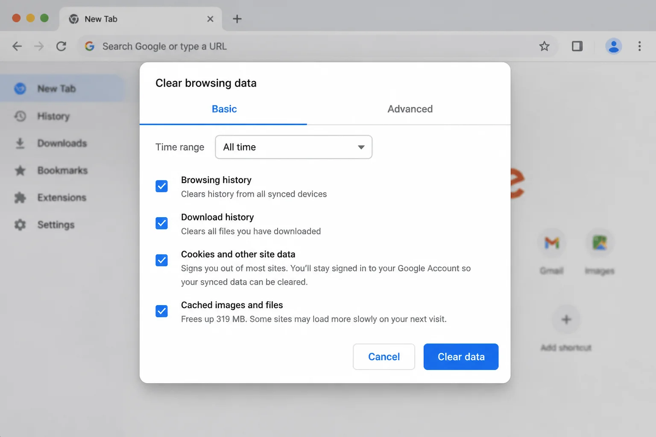Click the macOS green zoom window button
The height and width of the screenshot is (437, 656).
[x=44, y=18]
